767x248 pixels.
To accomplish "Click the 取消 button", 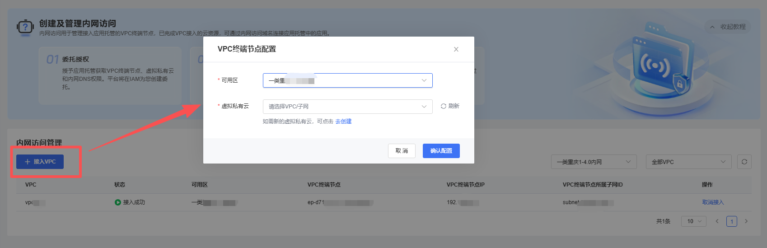I will tap(402, 151).
